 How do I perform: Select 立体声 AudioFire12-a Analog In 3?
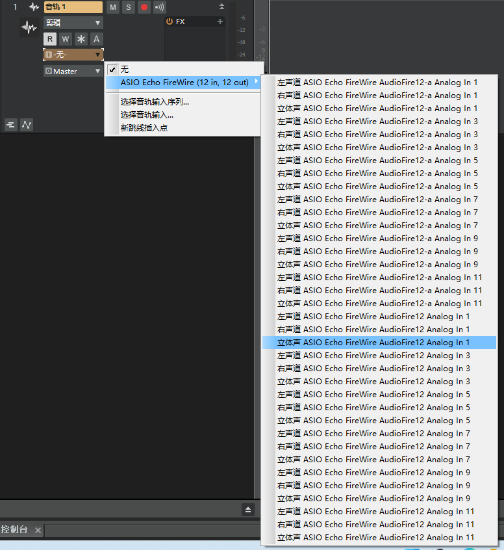[379, 148]
